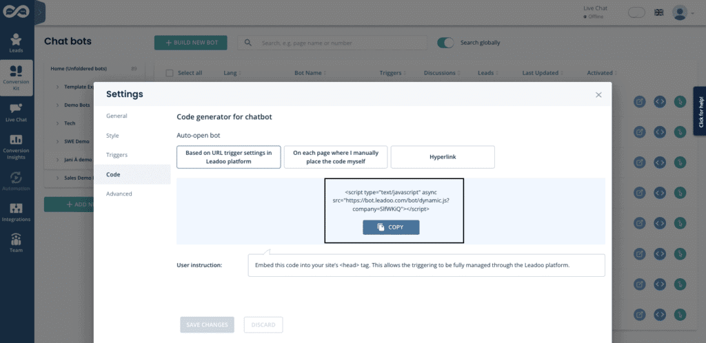Check the Select all checkbox
Viewport: 706px width, 343px height.
tap(170, 73)
